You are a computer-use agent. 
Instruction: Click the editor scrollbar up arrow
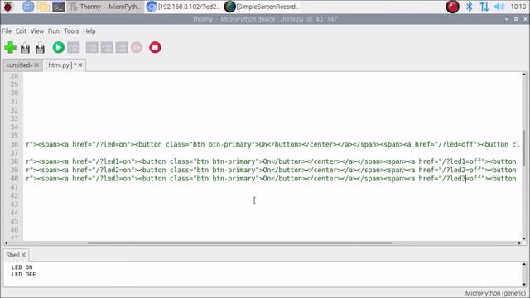524,74
